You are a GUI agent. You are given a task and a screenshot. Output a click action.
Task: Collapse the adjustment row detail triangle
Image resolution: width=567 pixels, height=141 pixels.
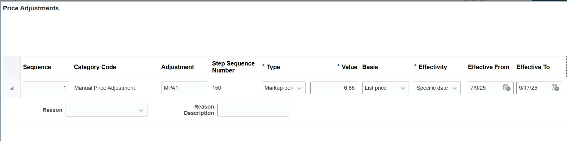click(12, 88)
